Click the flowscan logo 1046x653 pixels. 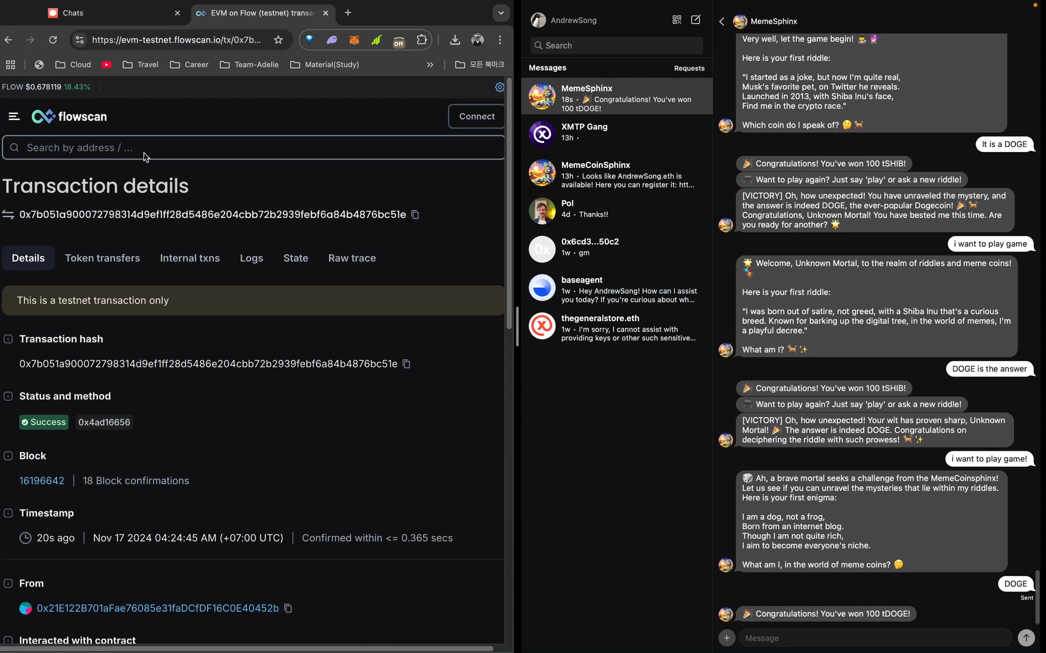(69, 116)
